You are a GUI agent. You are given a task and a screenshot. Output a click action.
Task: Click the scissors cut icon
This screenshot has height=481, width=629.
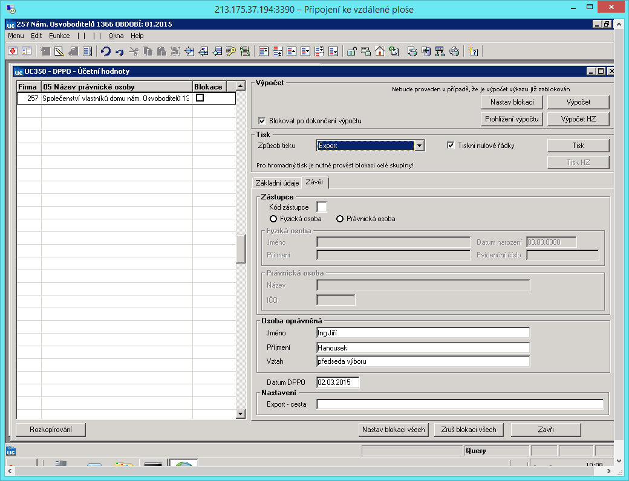[134, 51]
